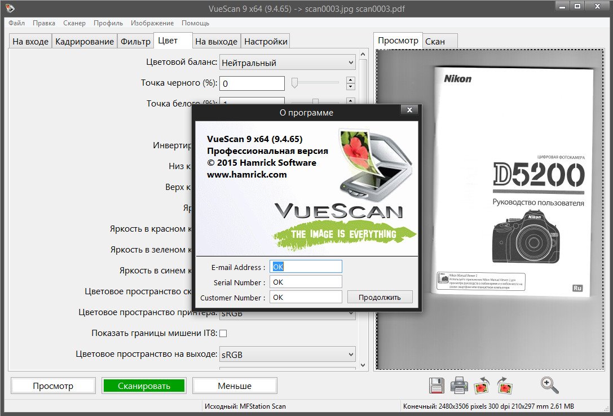Click the zoom-in magnifier icon
Viewport: 613px width, 416px height.
click(549, 385)
